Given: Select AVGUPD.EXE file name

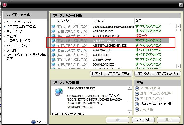Looking at the screenshot, I should (x=101, y=55).
